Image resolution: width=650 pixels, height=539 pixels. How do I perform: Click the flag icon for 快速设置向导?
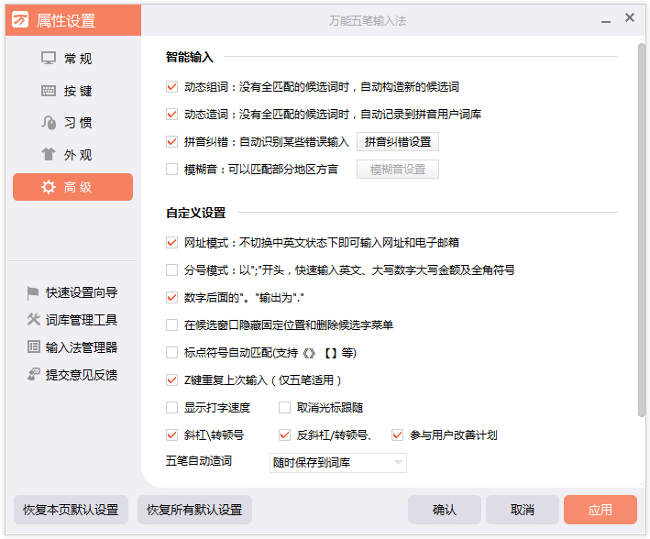tap(34, 292)
